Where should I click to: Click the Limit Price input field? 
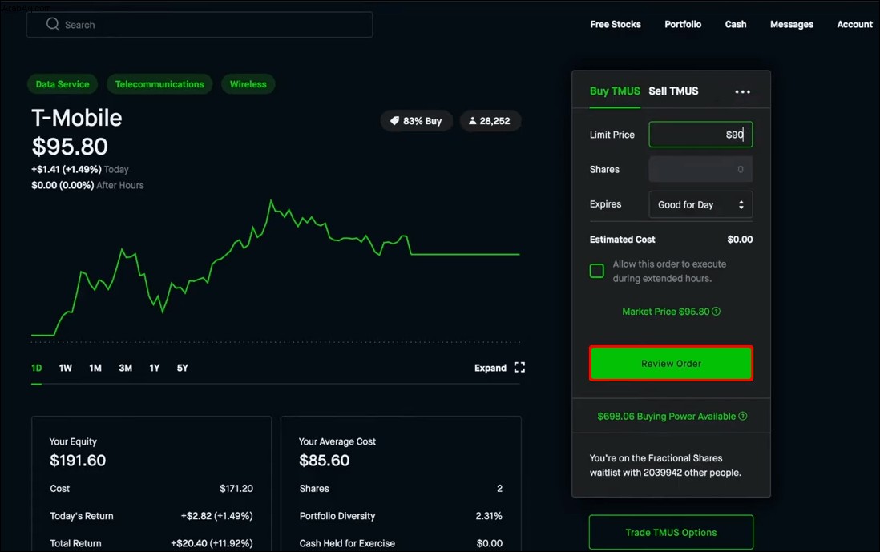700,135
